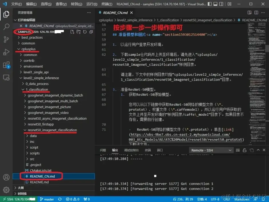Maximize the bottom panel size
The height and width of the screenshot is (202, 269).
tap(258, 150)
